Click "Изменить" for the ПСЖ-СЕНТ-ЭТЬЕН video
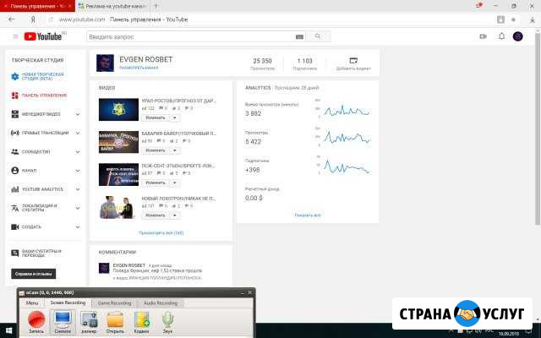The height and width of the screenshot is (338, 541). pyautogui.click(x=156, y=183)
